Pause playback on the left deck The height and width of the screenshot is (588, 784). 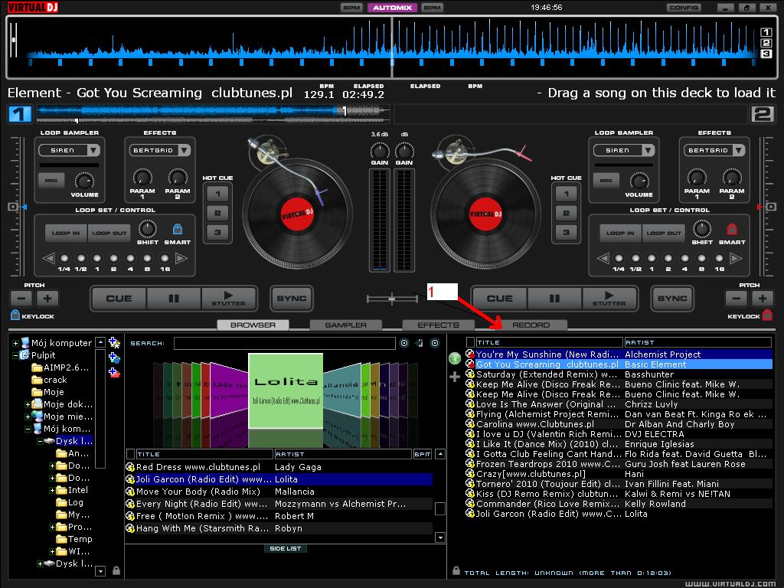pyautogui.click(x=174, y=299)
